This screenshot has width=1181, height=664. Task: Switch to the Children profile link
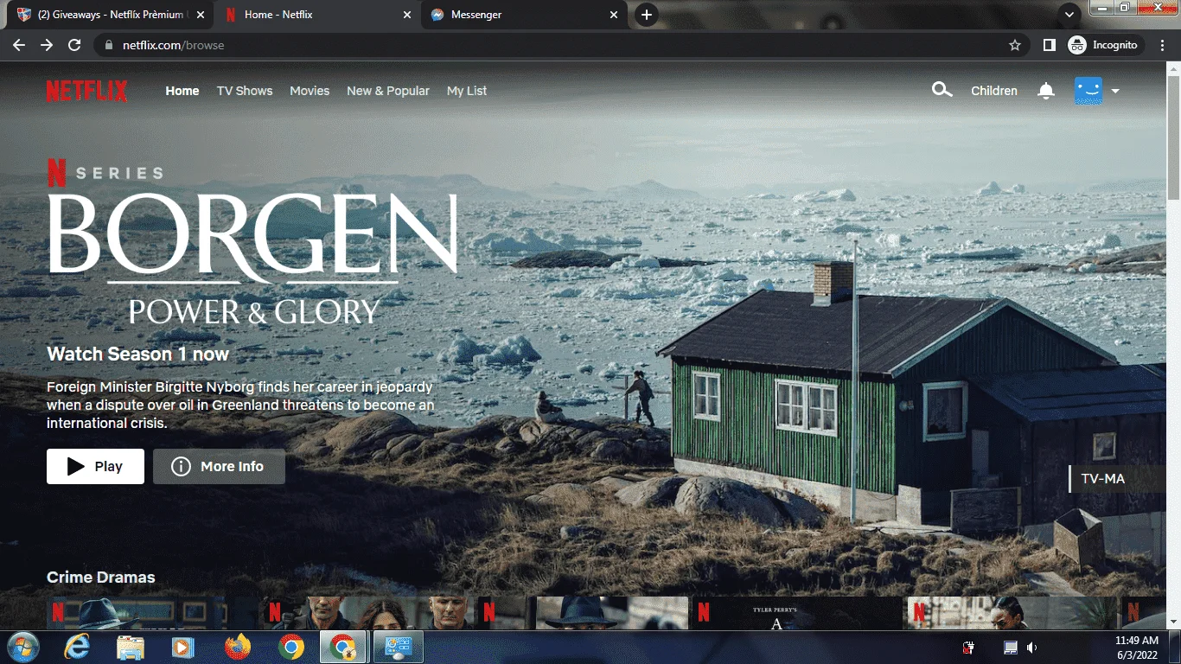(x=994, y=91)
